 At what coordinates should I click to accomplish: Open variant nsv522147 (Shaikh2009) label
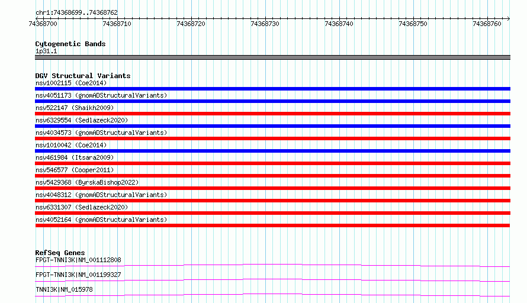tap(75, 108)
